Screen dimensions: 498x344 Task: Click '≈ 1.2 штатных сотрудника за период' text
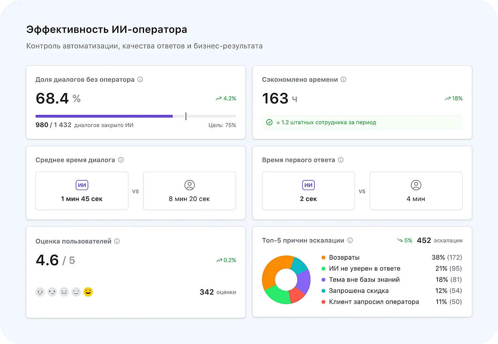[x=326, y=122]
